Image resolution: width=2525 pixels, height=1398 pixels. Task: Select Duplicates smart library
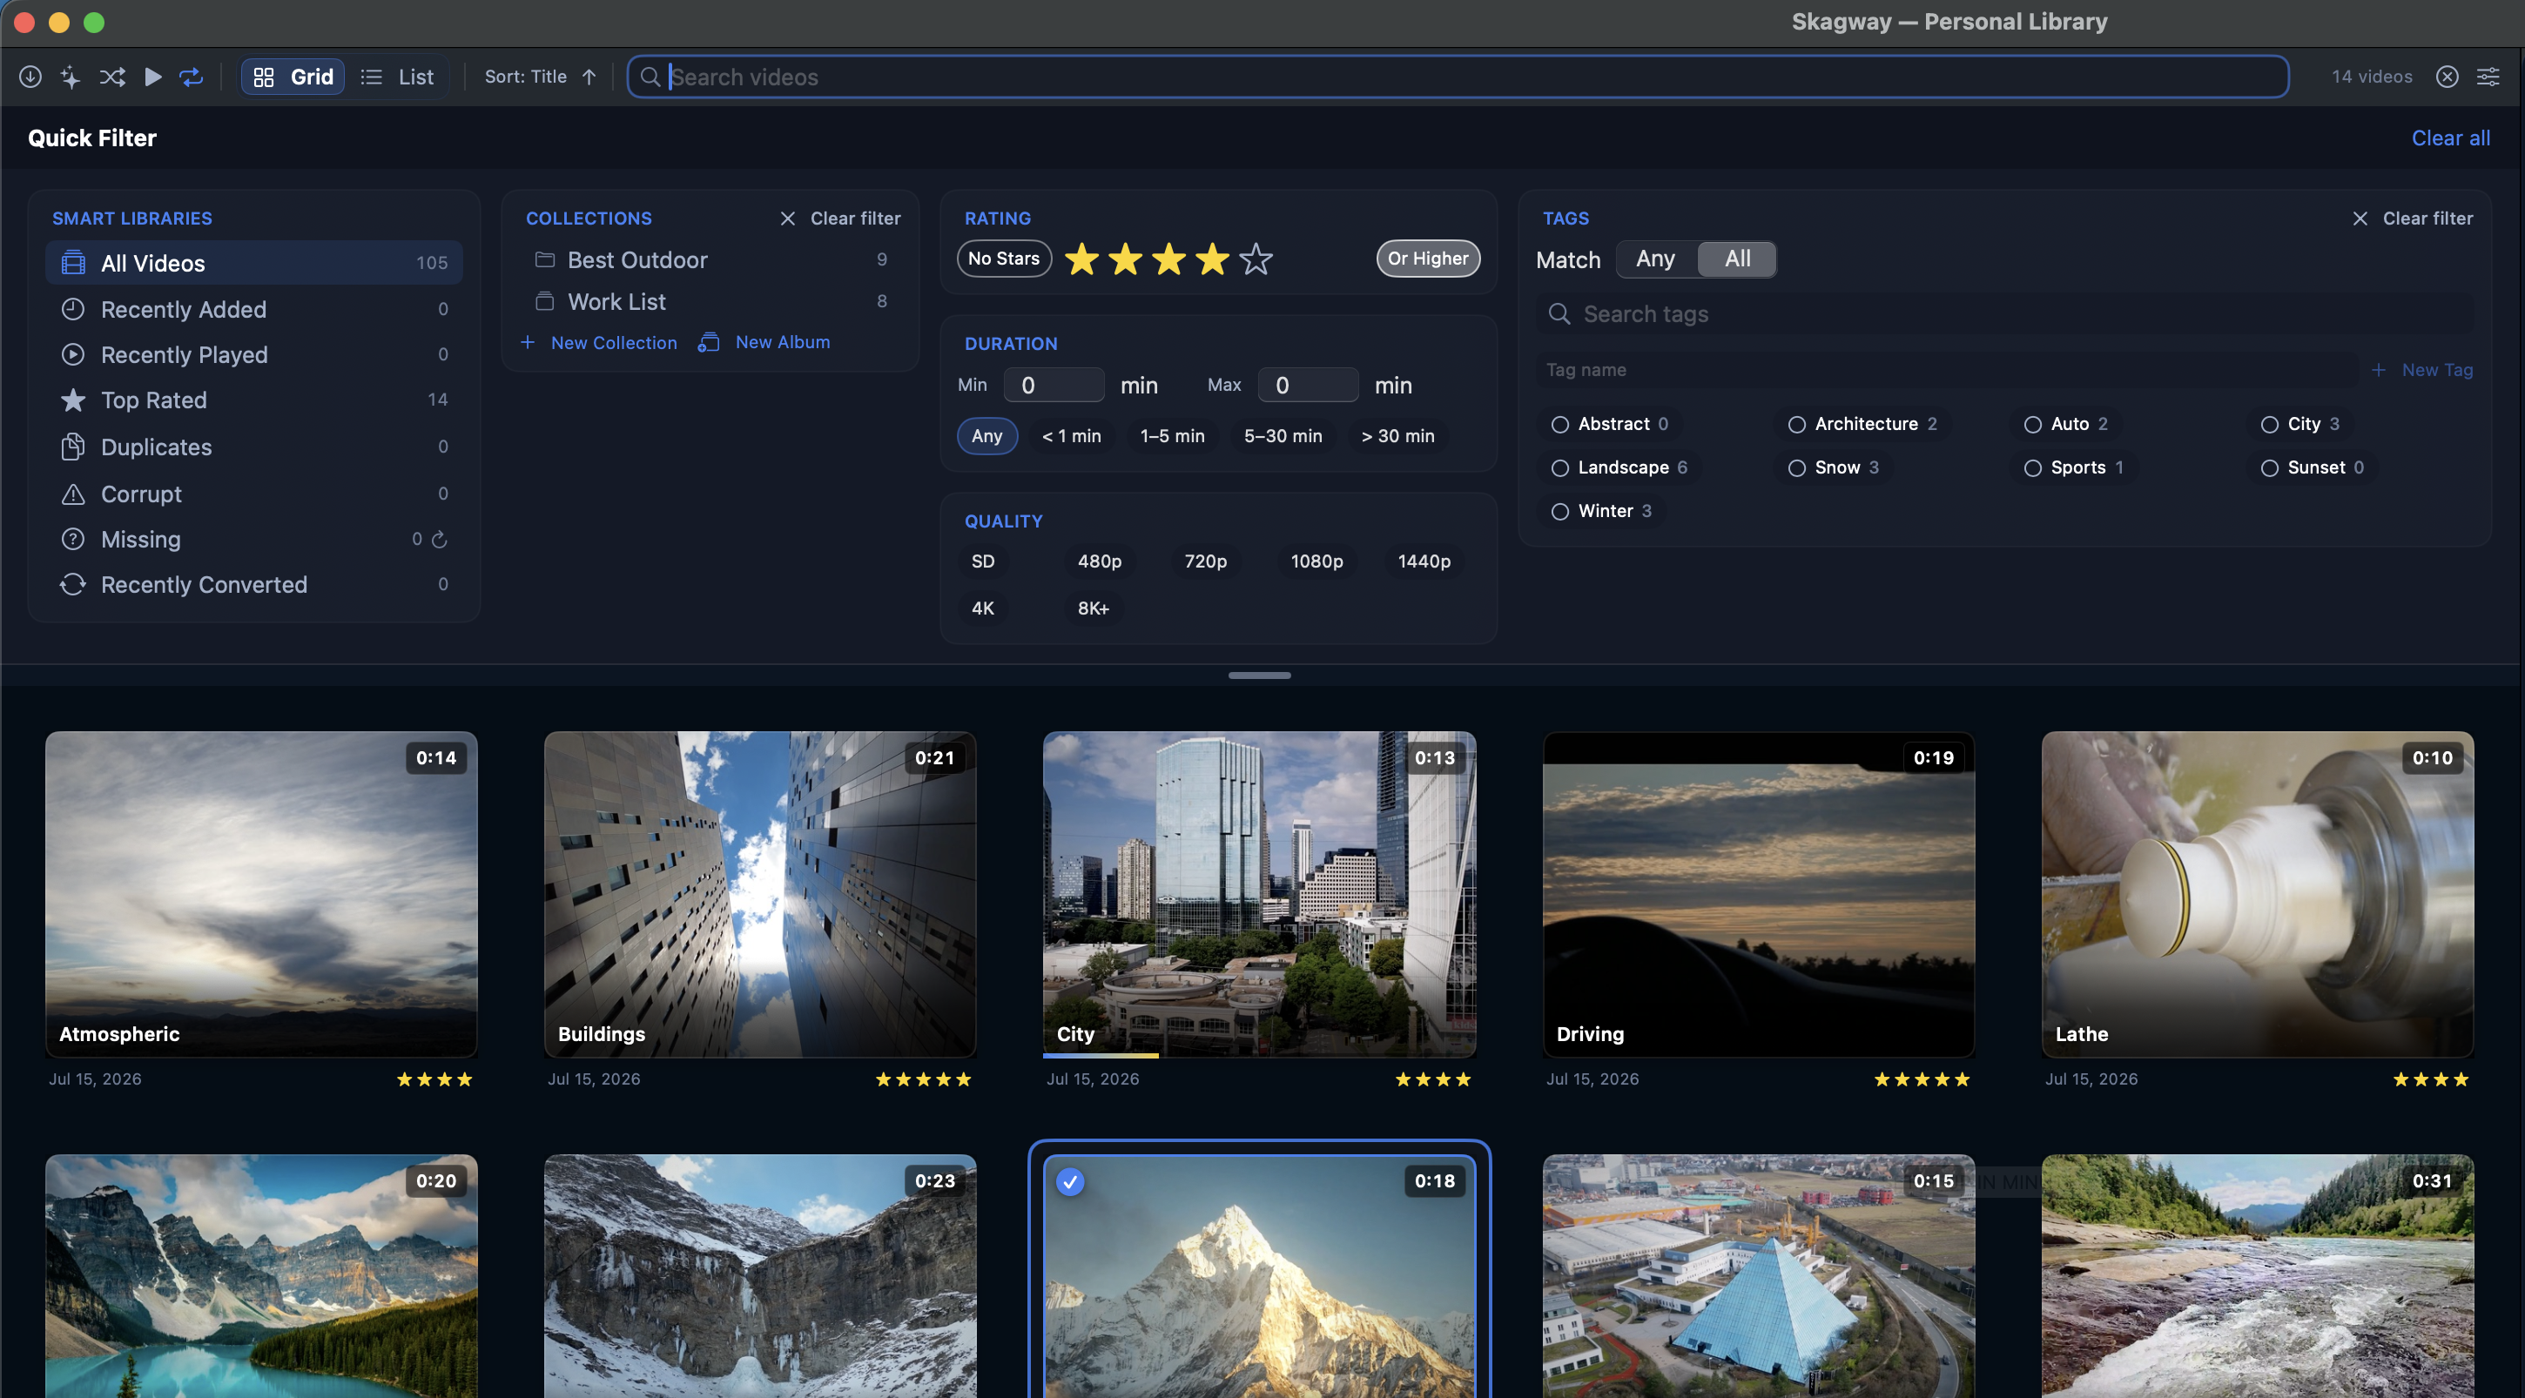(254, 447)
